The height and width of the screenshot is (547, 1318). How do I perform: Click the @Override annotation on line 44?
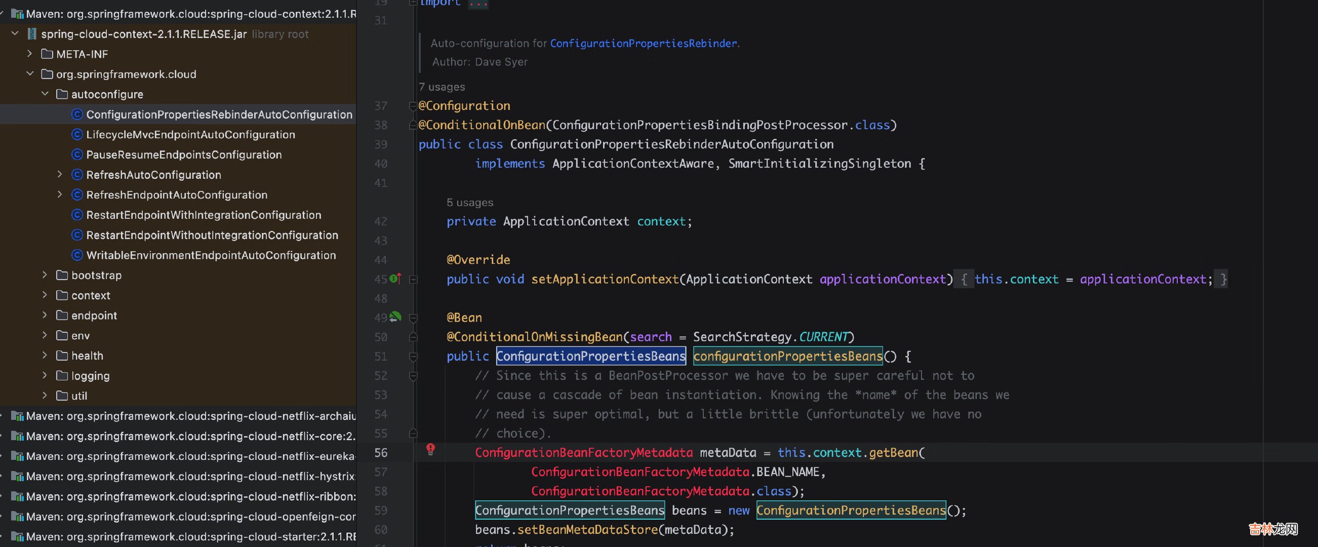pyautogui.click(x=478, y=260)
